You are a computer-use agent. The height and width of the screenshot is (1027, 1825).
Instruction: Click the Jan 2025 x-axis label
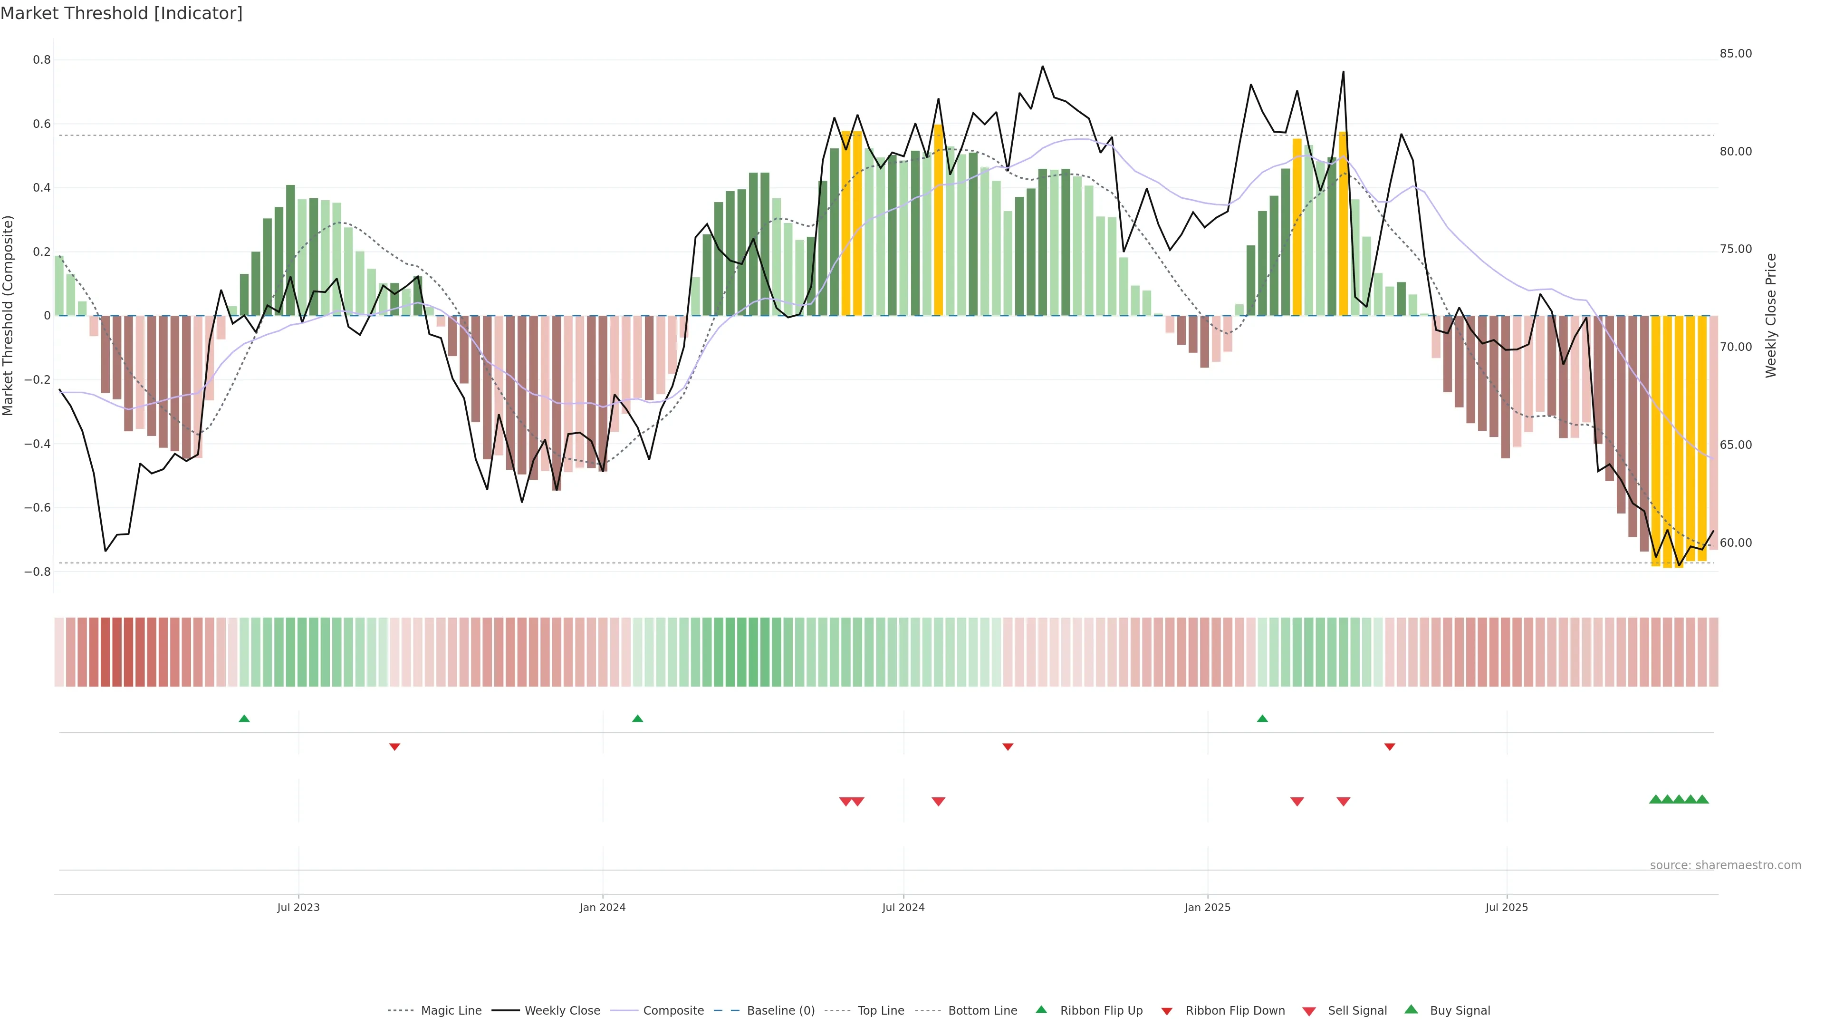[1207, 908]
